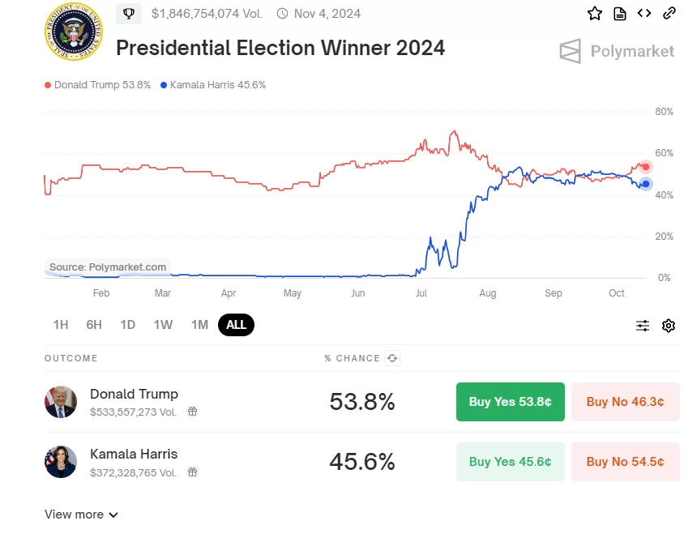Expand the View more outcomes list

pyautogui.click(x=81, y=515)
